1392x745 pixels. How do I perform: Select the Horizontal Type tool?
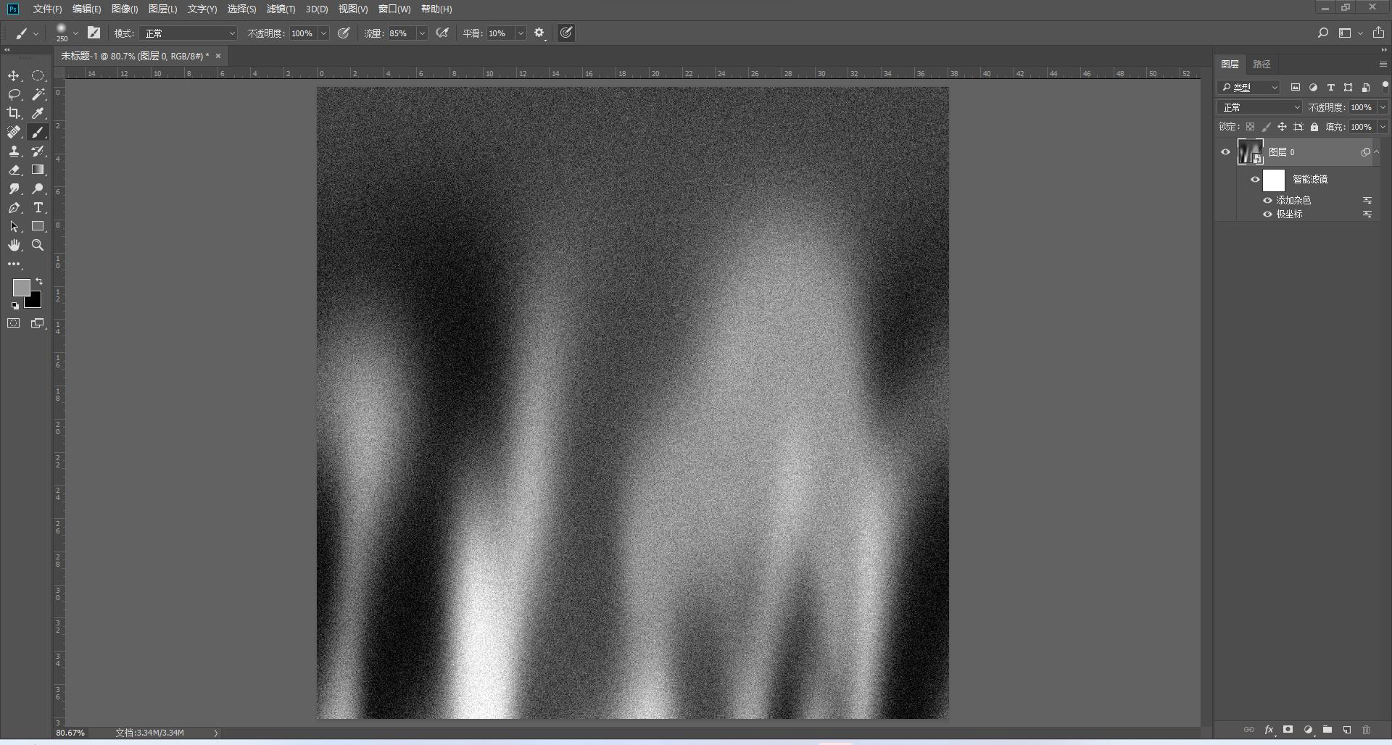coord(38,208)
